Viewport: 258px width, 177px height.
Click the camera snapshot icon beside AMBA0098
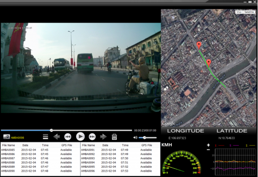click(x=7, y=137)
